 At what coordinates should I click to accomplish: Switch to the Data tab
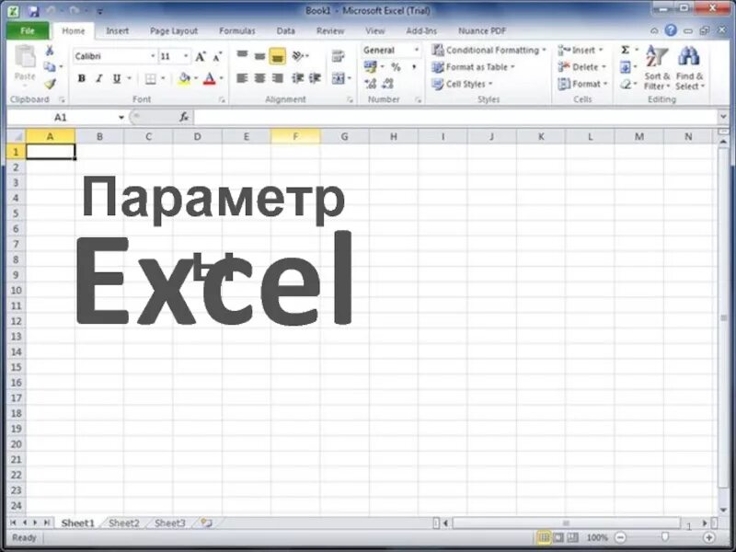coord(285,31)
